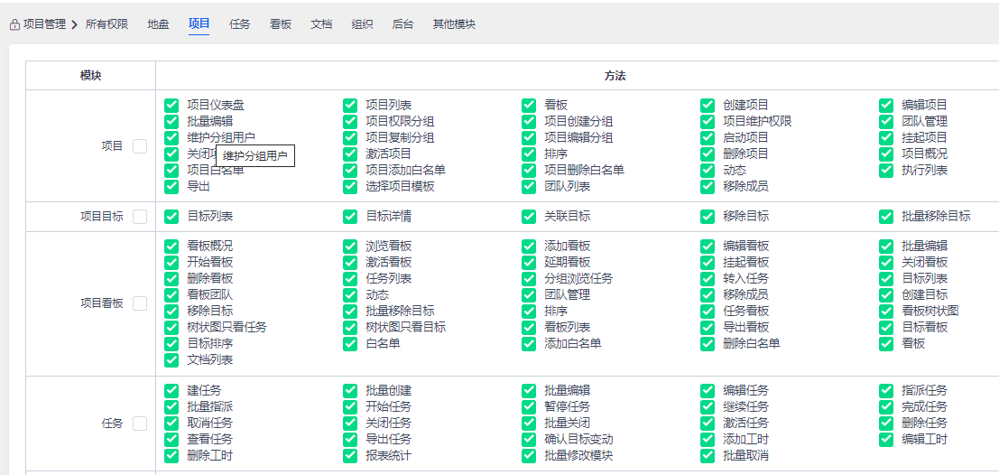Open the 看板 tab

click(x=281, y=24)
